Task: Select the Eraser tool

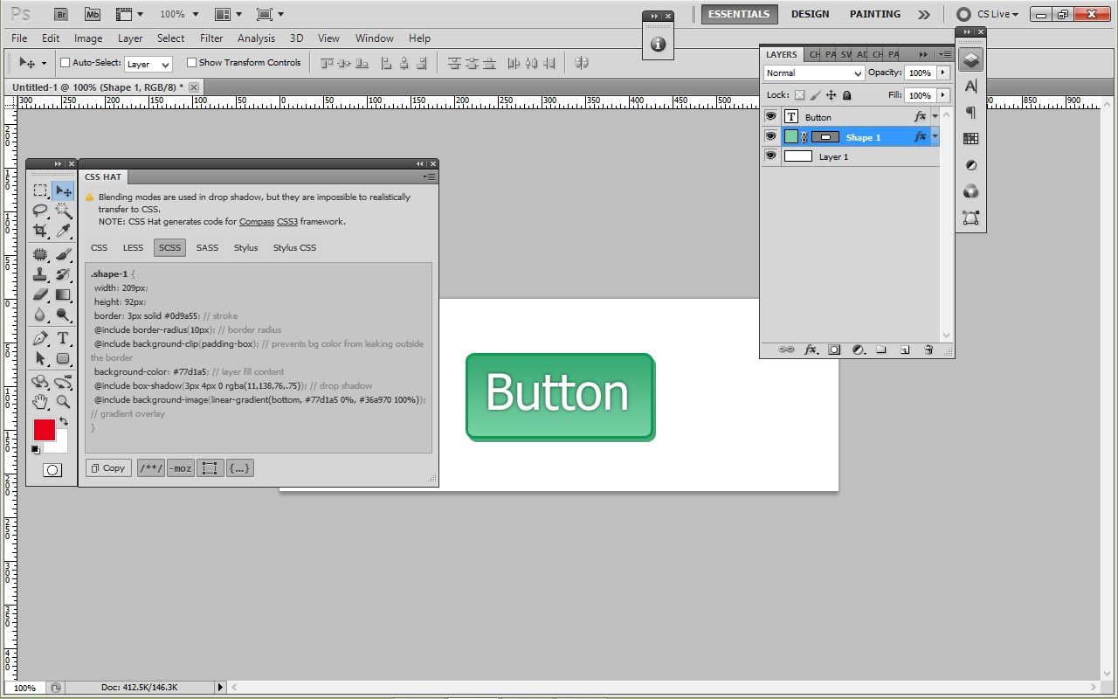Action: 40,294
